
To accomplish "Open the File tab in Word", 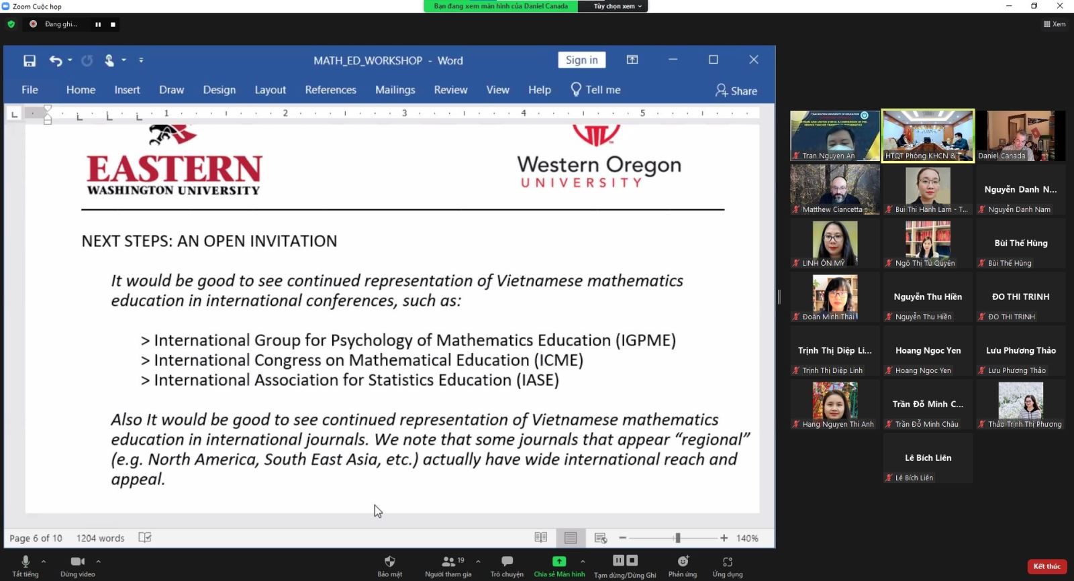I will click(x=30, y=90).
